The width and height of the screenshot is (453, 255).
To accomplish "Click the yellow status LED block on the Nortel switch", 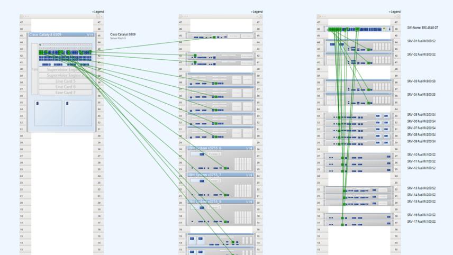I will tap(385, 29).
